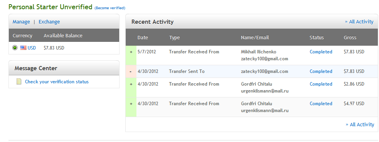Click the Become verified link
The image size is (379, 142).
coord(110,8)
